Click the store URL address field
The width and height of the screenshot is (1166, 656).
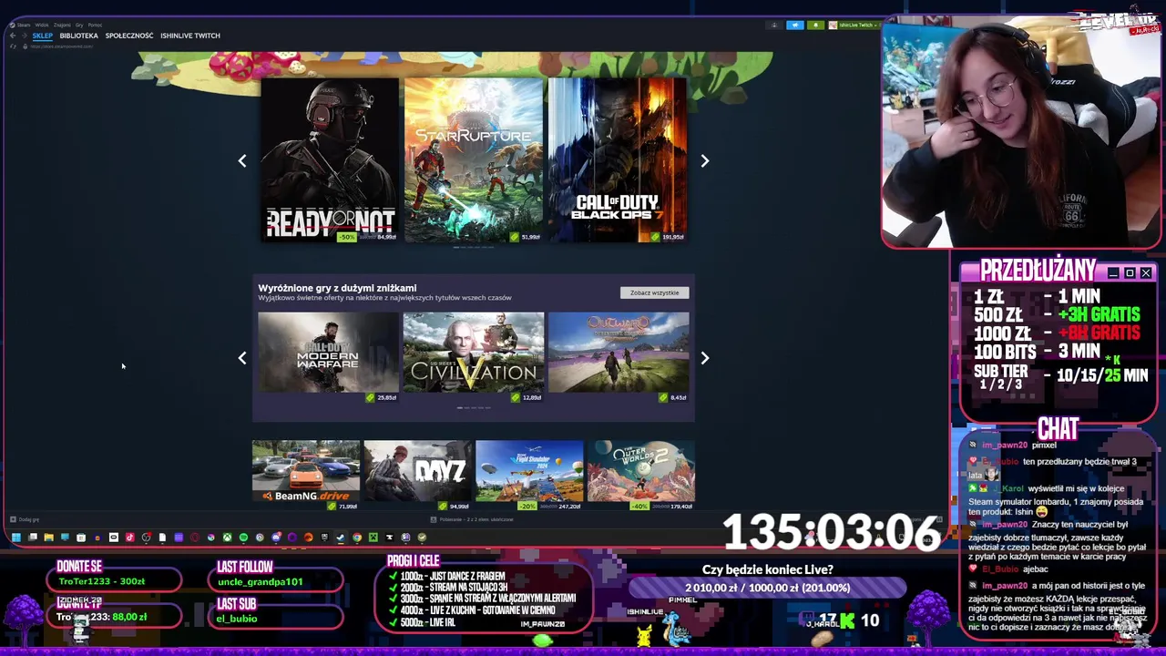(x=62, y=46)
